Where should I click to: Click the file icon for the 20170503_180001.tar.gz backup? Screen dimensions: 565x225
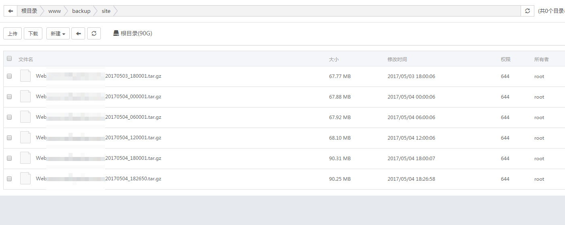[x=25, y=76]
